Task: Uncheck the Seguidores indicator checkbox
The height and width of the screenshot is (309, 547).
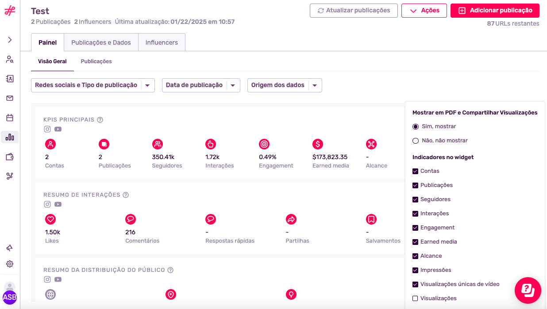Action: click(415, 199)
